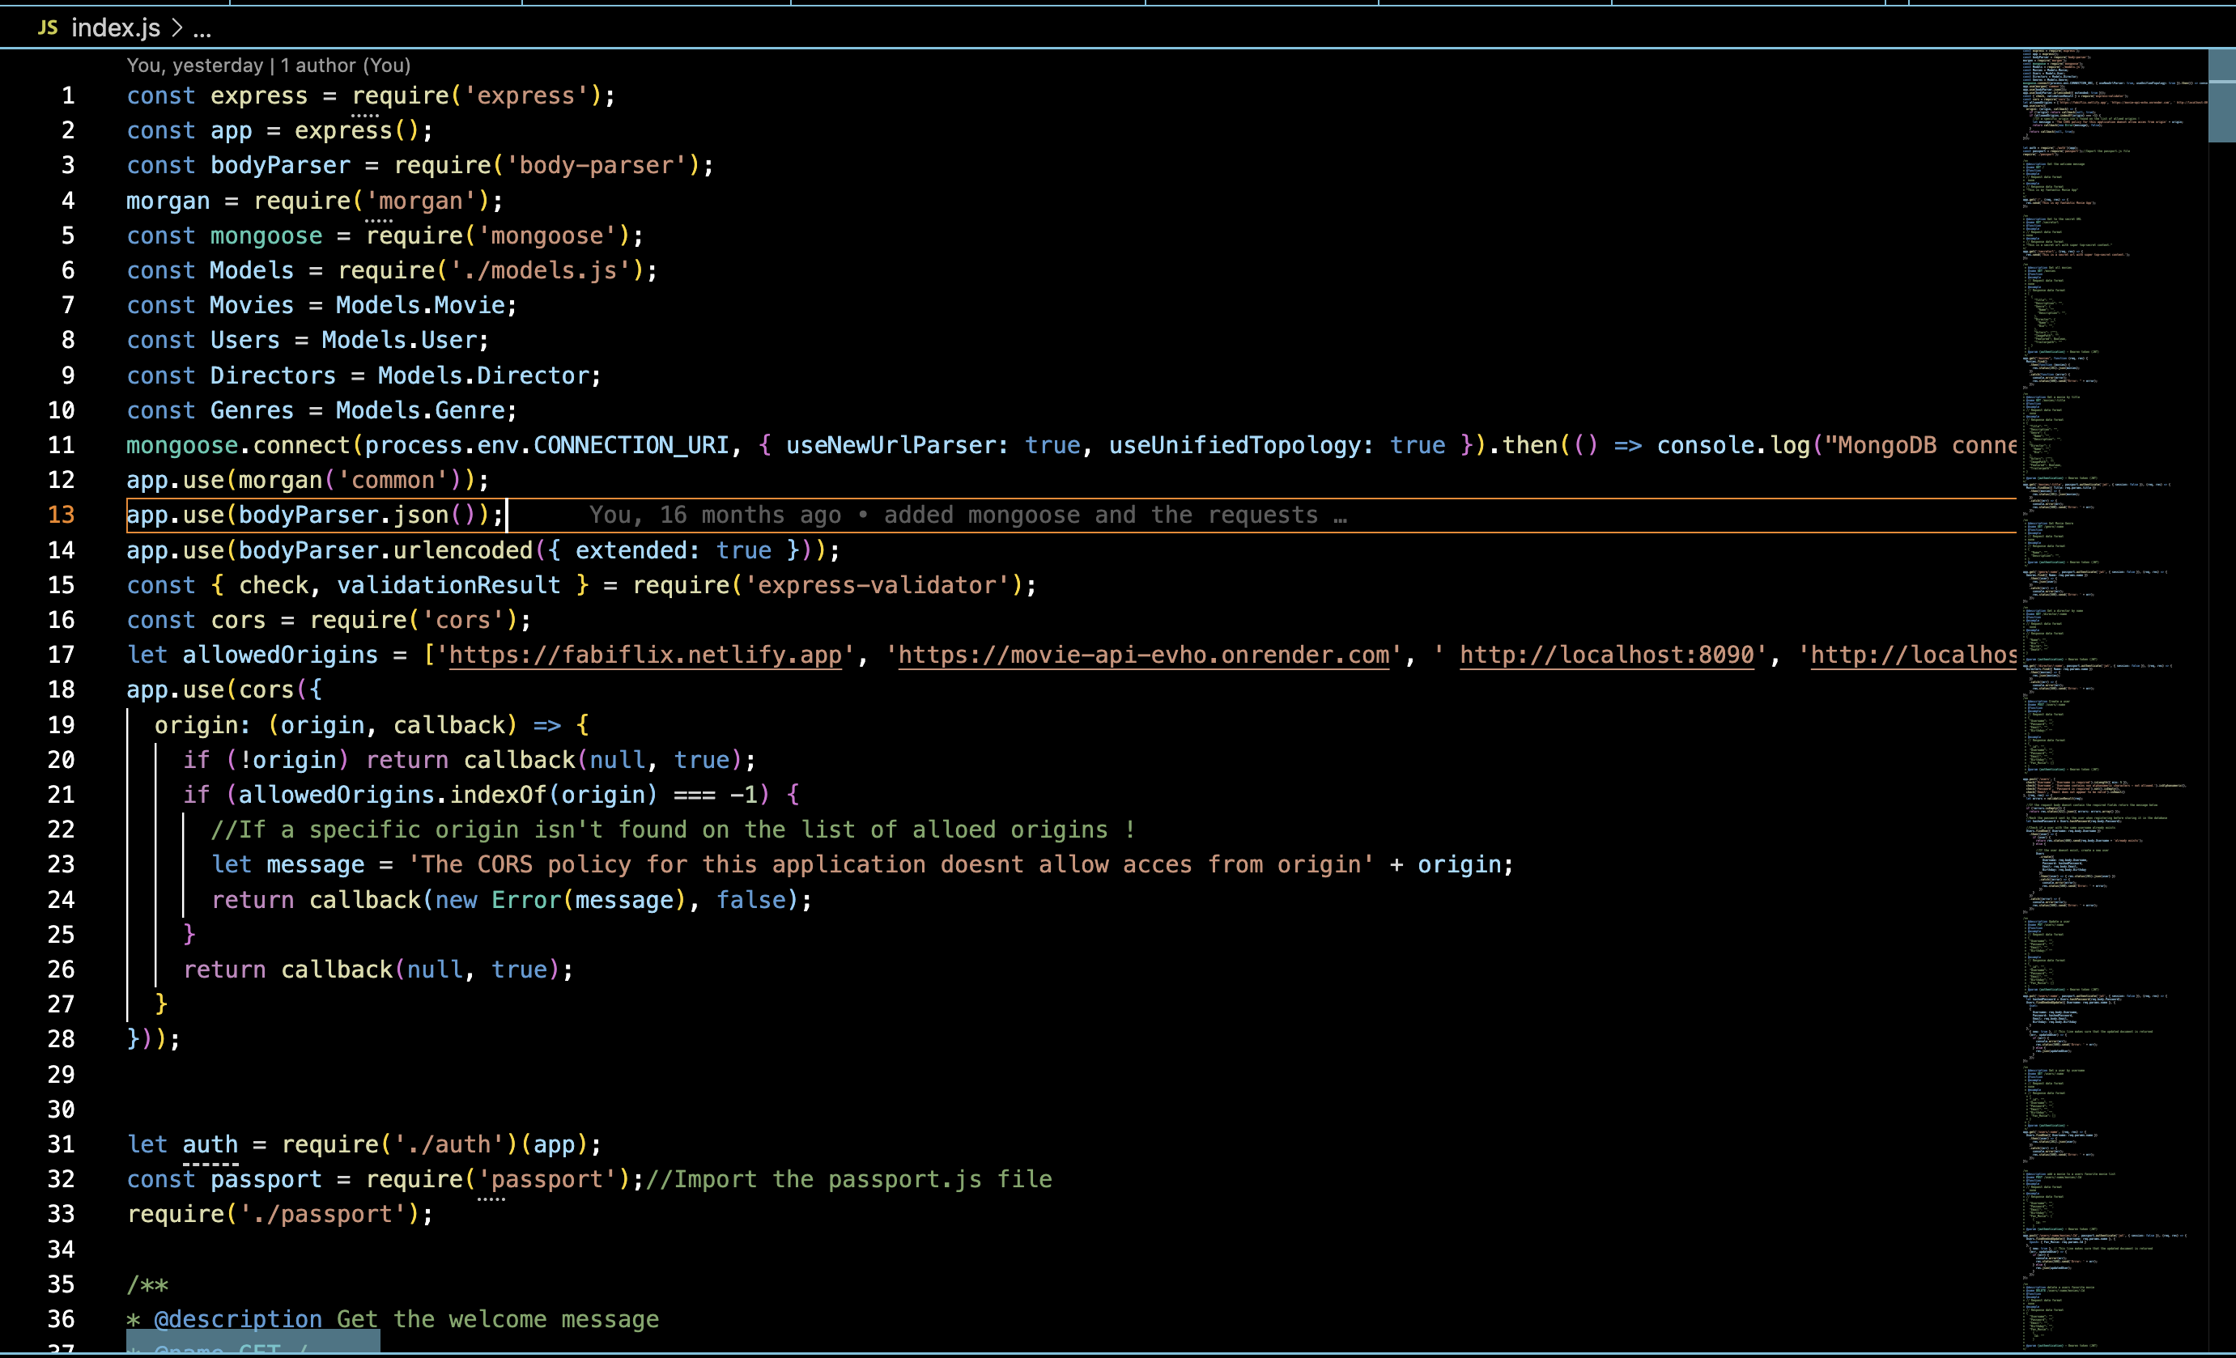2236x1358 pixels.
Task: Click the JS file icon in breadcrumb
Action: [x=48, y=28]
